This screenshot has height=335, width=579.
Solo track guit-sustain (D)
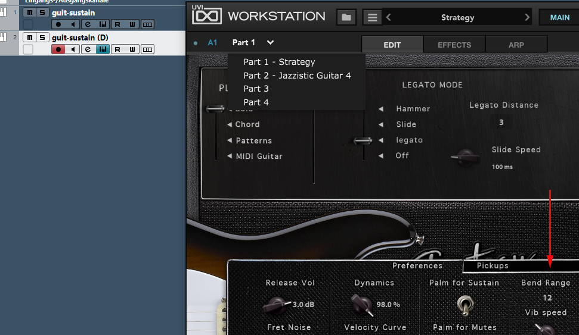pos(42,37)
